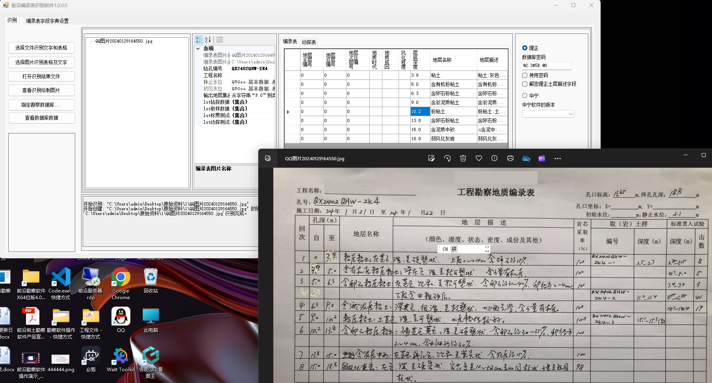Click 选择图片识别表格及文字 button
Viewport: 712px width, 383px height.
41,62
